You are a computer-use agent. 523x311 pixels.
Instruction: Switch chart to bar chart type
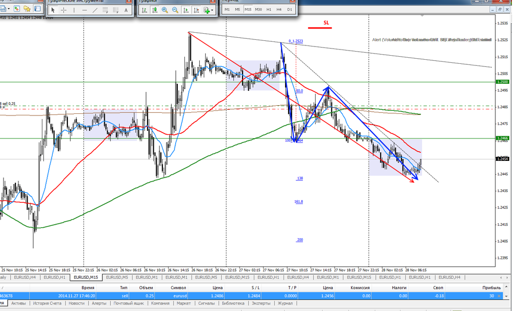tap(144, 10)
